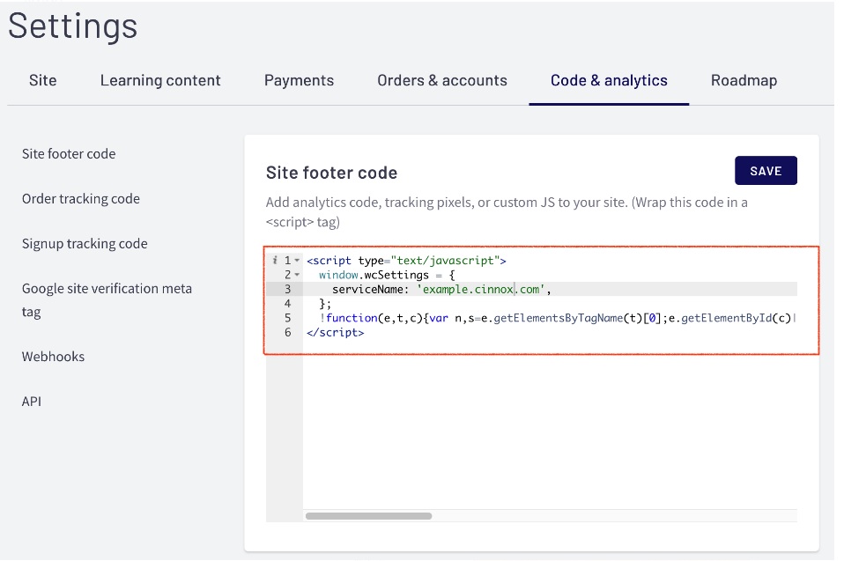Collapse the window.wcSettings block on line 2
This screenshot has height=561, width=844.
[297, 275]
